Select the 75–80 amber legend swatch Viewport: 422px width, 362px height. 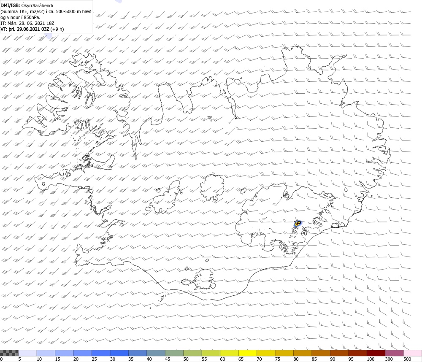284,353
